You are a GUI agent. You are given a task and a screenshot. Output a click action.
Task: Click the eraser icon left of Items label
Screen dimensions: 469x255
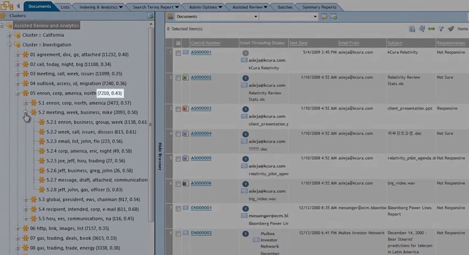point(451,29)
